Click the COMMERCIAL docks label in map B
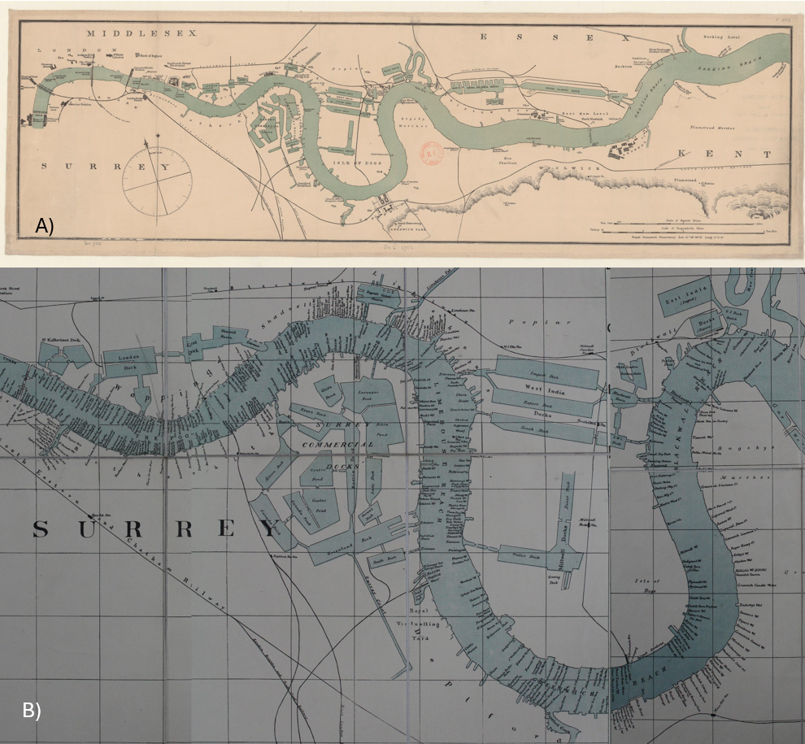 [337, 445]
